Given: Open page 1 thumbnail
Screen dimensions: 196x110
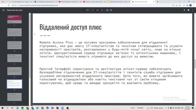Looking at the screenshot, I should [14, 19].
